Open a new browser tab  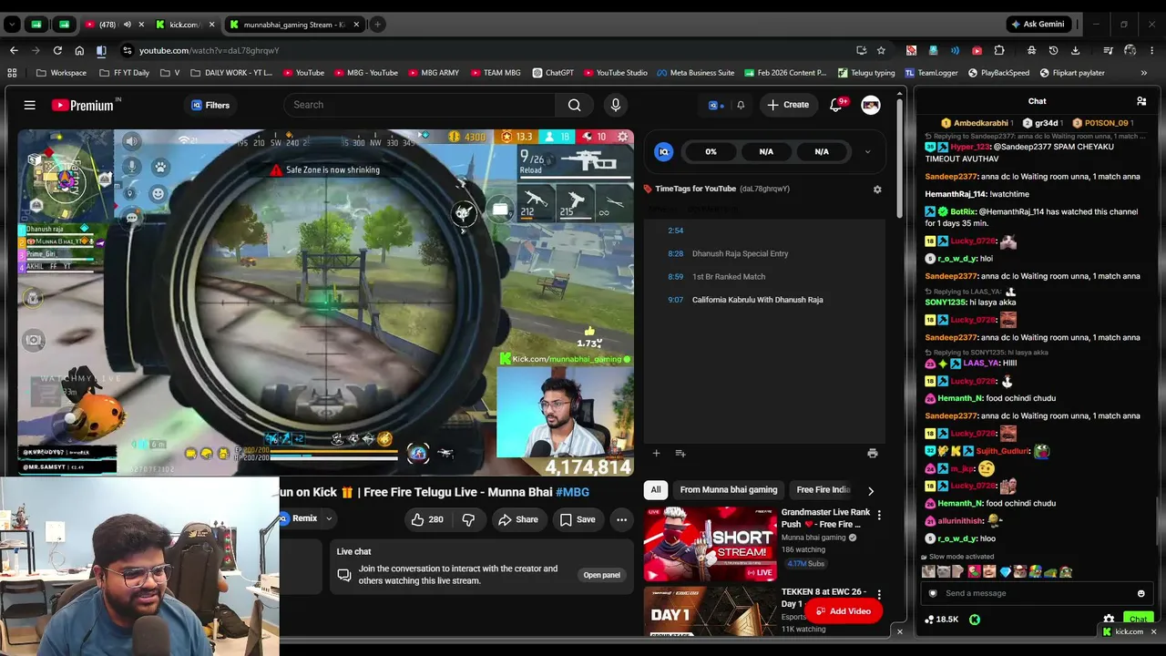click(x=377, y=25)
